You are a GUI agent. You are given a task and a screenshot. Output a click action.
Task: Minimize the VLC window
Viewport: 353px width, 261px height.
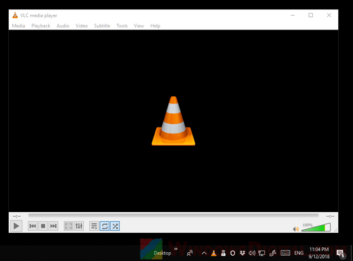pos(292,15)
